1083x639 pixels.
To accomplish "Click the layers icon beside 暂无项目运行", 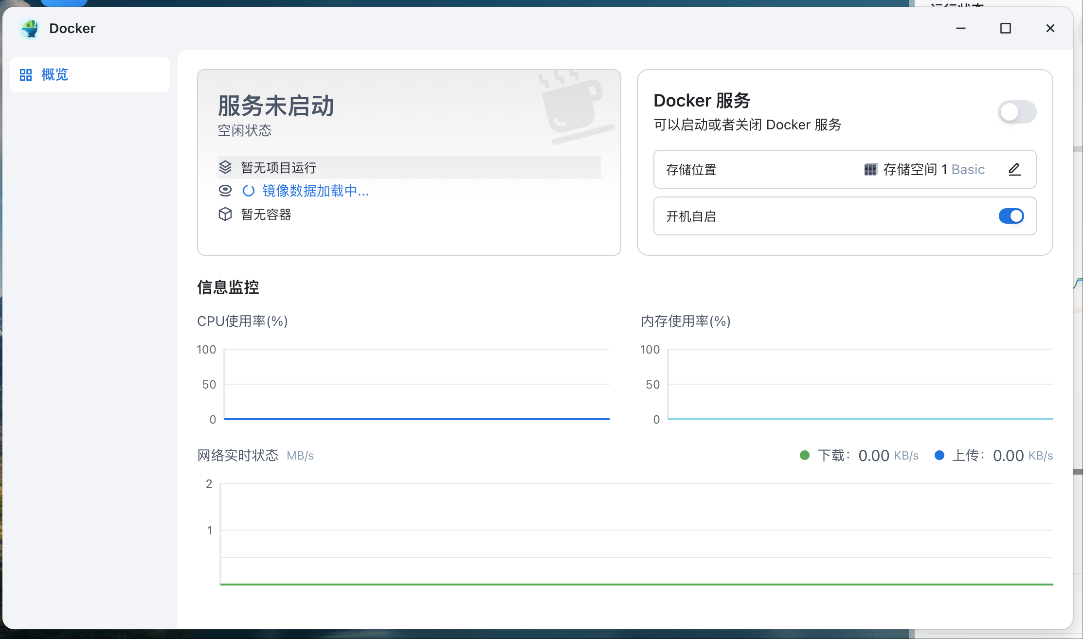I will pyautogui.click(x=225, y=167).
